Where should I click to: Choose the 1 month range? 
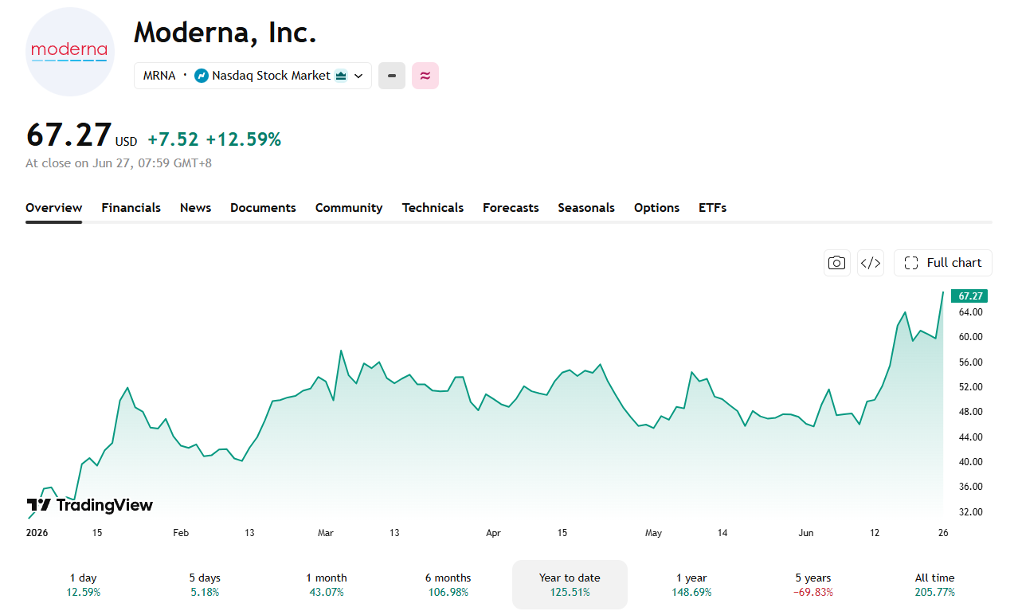327,585
